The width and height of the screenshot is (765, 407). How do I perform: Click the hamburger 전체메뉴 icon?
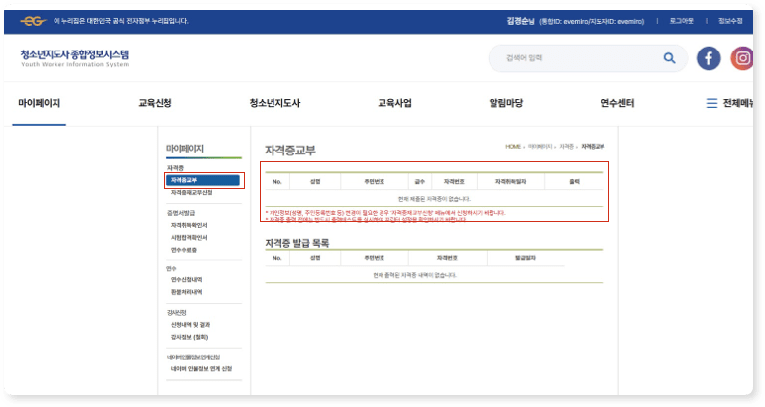point(711,103)
